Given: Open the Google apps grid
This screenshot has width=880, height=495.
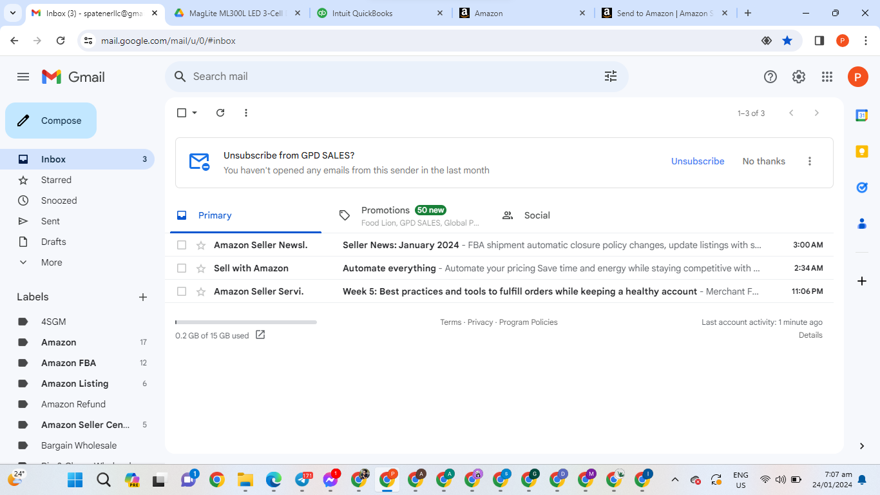Looking at the screenshot, I should [x=827, y=77].
